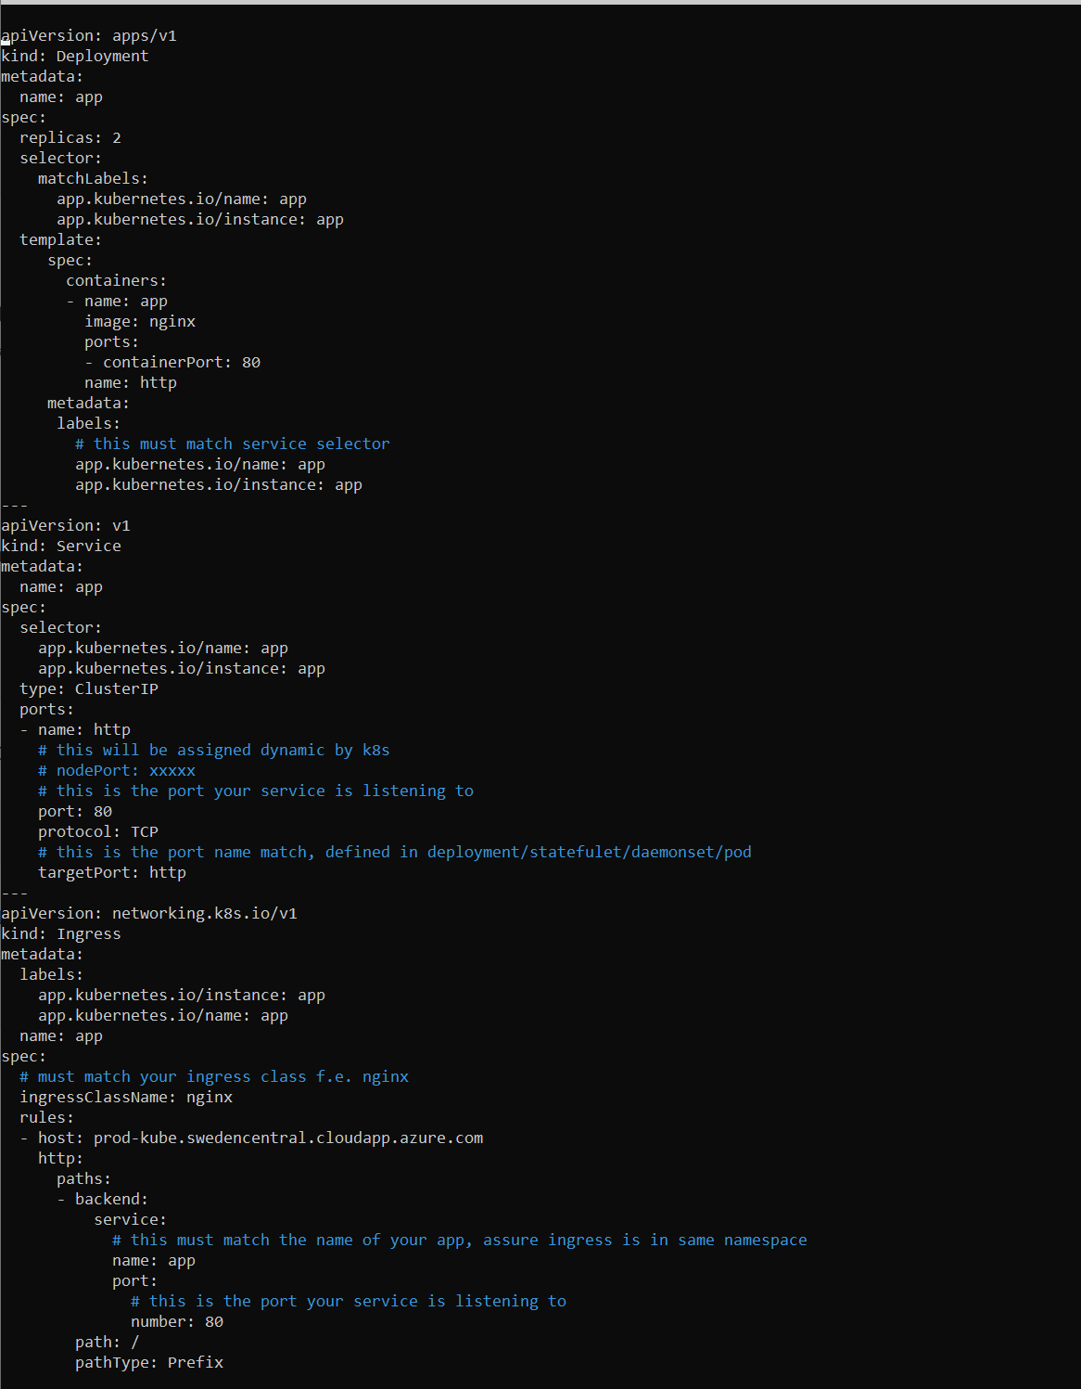
Task: Click on 'containerPort: 80' entry
Action: (181, 363)
